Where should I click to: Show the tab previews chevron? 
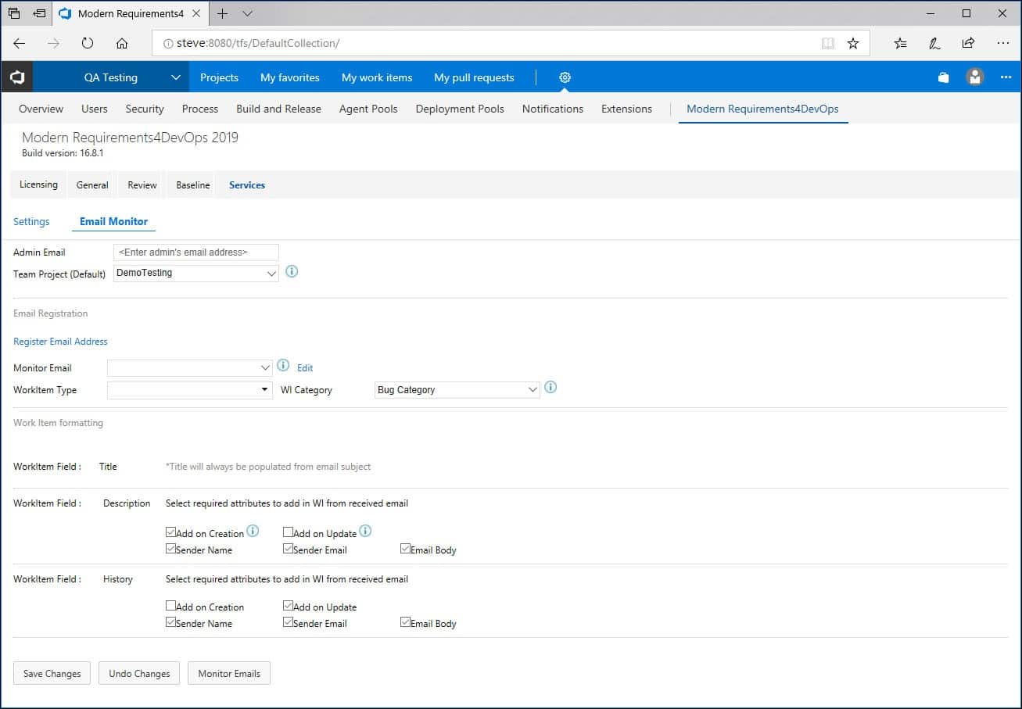coord(248,13)
